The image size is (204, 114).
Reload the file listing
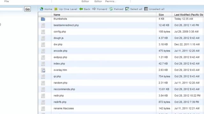coord(116,9)
